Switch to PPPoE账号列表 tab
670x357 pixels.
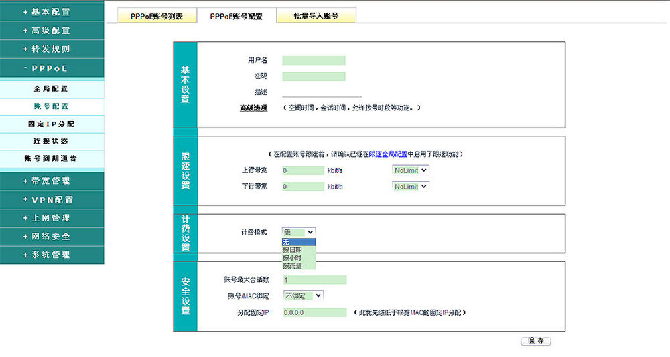[157, 16]
